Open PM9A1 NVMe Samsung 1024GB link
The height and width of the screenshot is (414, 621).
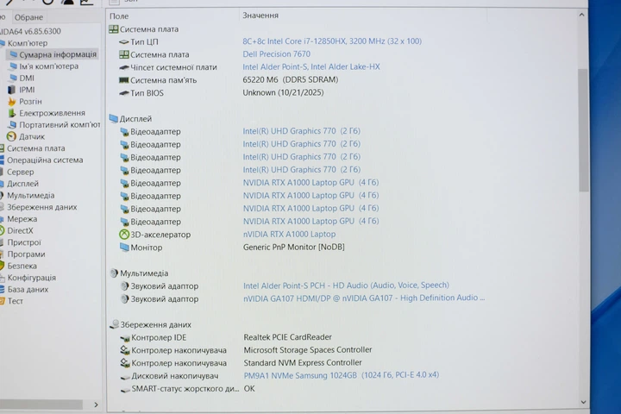pyautogui.click(x=341, y=375)
